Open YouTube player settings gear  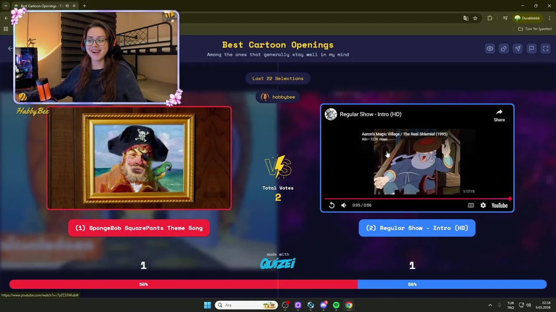tap(483, 205)
